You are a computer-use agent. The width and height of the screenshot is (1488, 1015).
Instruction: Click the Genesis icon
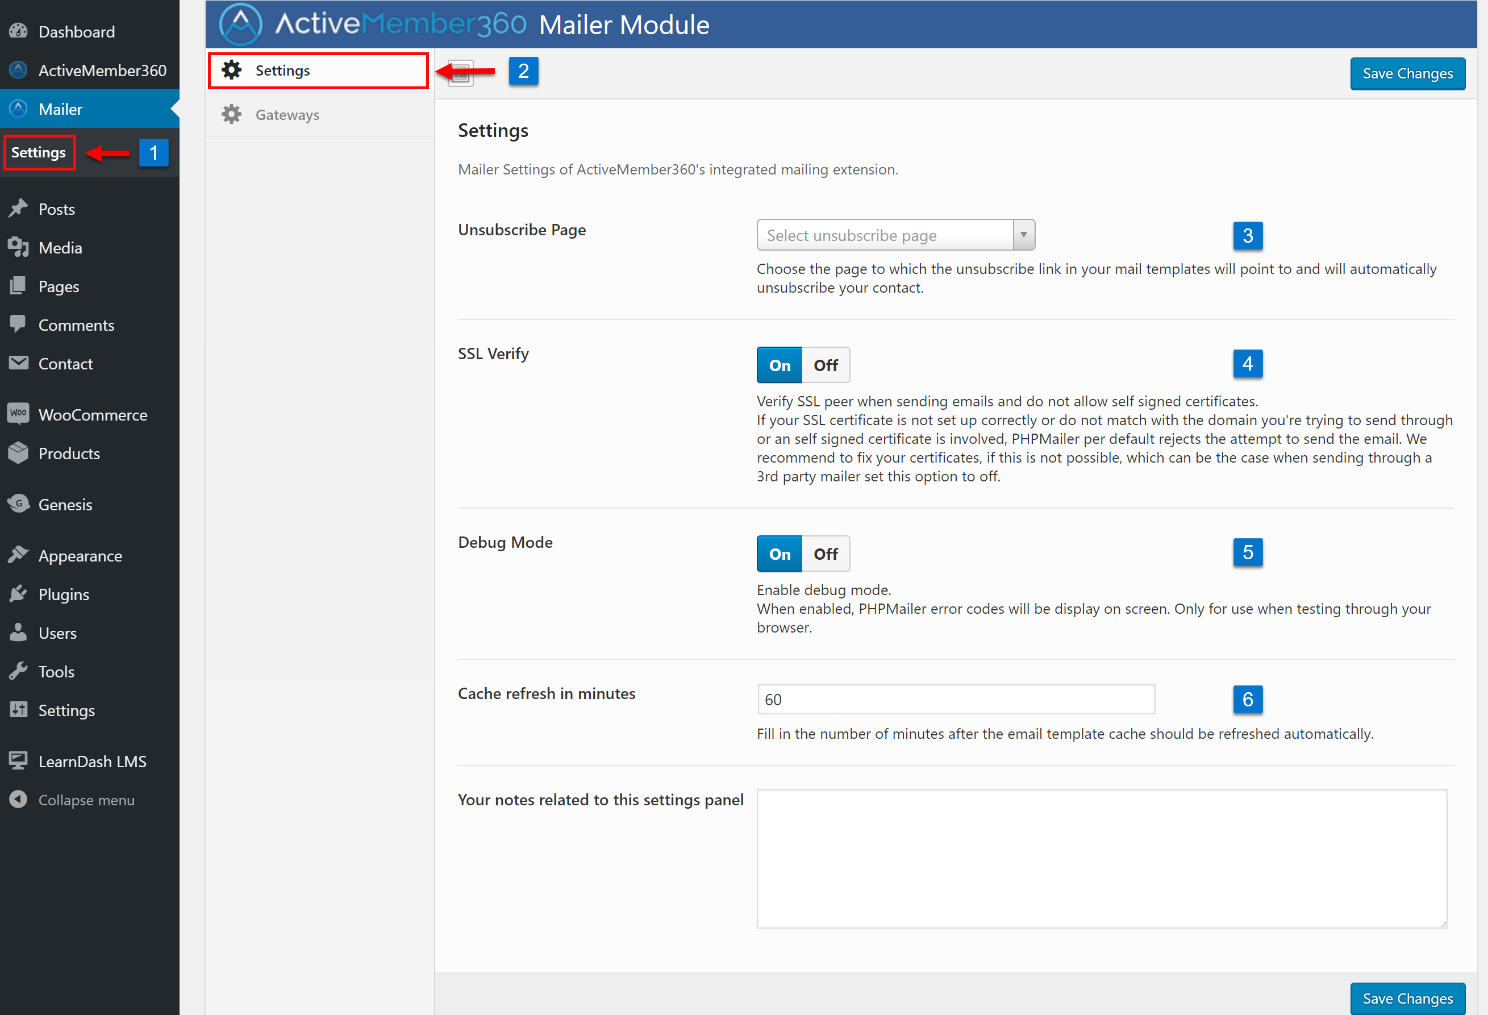tap(19, 504)
